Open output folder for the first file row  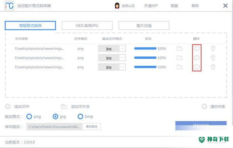click(179, 48)
